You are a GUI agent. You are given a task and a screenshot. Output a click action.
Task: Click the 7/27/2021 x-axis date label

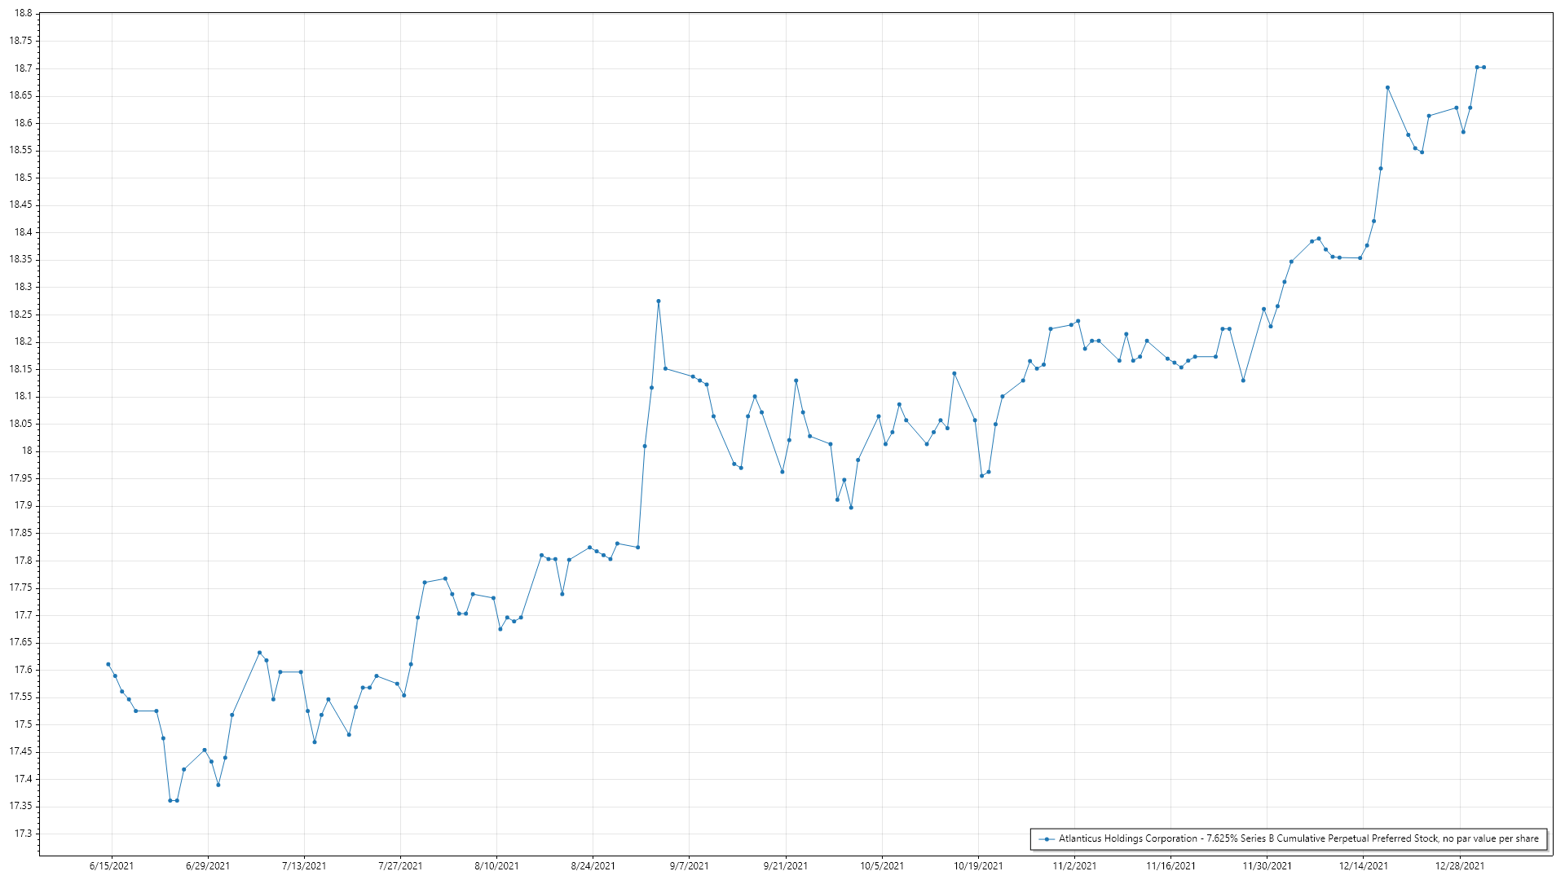click(400, 866)
